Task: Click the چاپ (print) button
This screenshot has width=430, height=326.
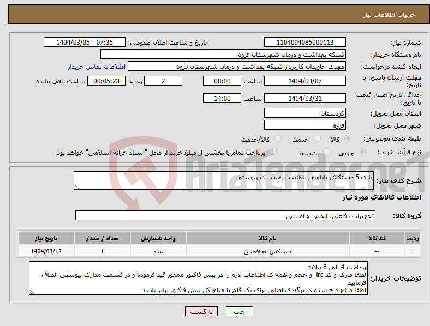Action: [x=239, y=311]
